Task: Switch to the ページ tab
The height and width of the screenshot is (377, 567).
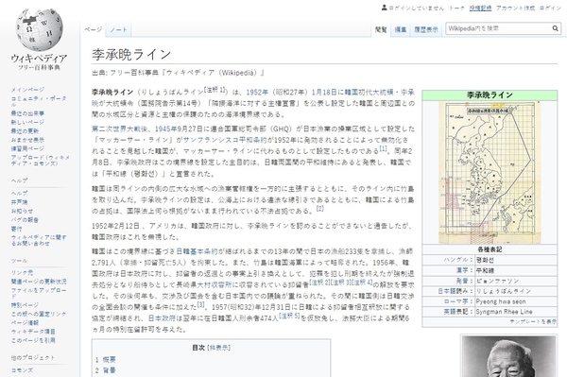Action: point(94,29)
